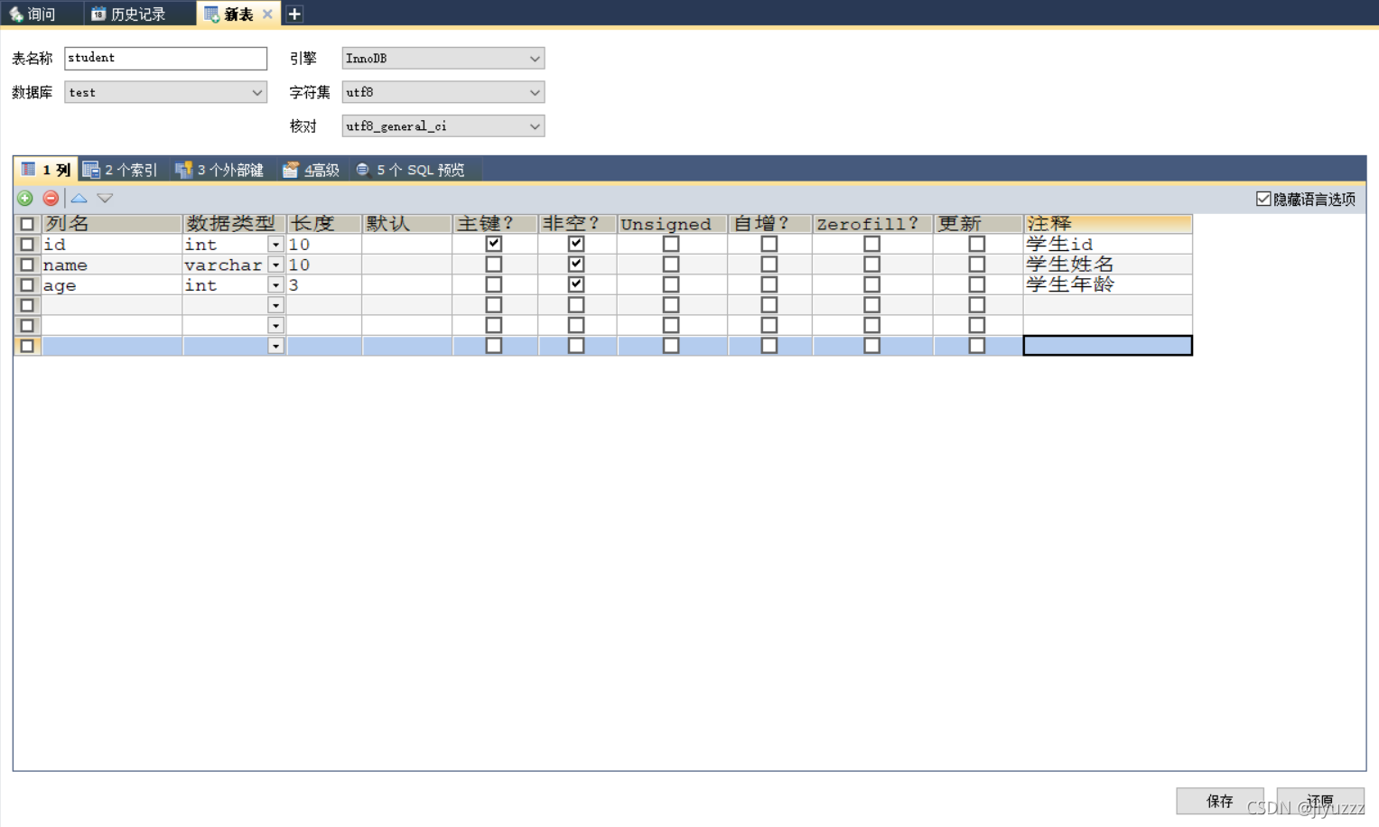Click the red remove column icon
Screen dimensions: 1379x827
click(51, 198)
